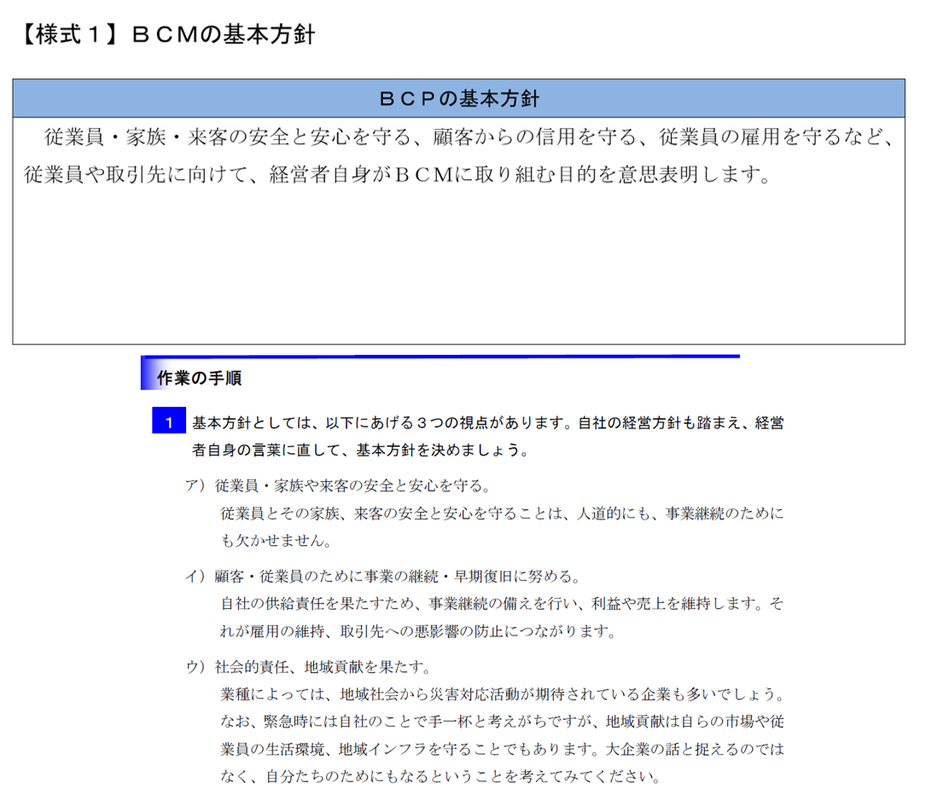Click item ア）従業員・家族や来客の安全と安心を守る。
932x806 pixels.
[x=339, y=486]
